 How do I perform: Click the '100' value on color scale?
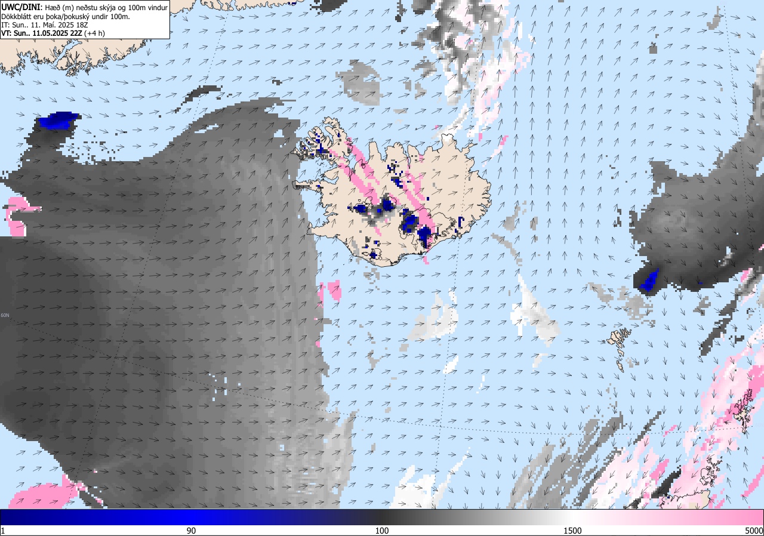click(382, 531)
